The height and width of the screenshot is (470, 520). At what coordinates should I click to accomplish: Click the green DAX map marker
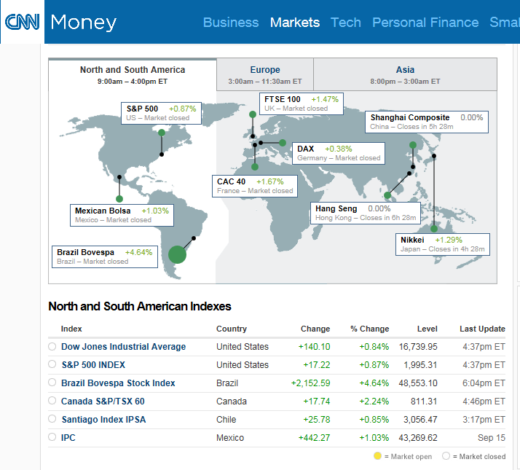coord(283,143)
